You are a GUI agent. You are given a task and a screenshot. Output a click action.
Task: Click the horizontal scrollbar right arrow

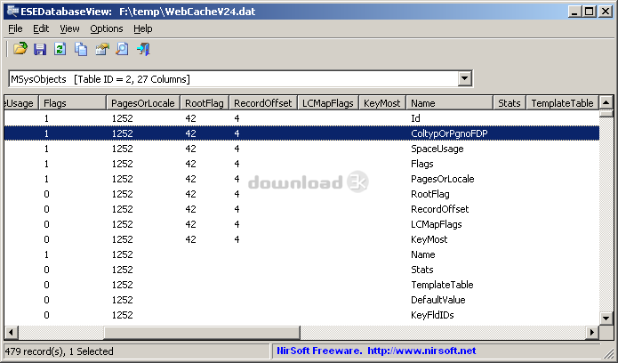[592, 333]
